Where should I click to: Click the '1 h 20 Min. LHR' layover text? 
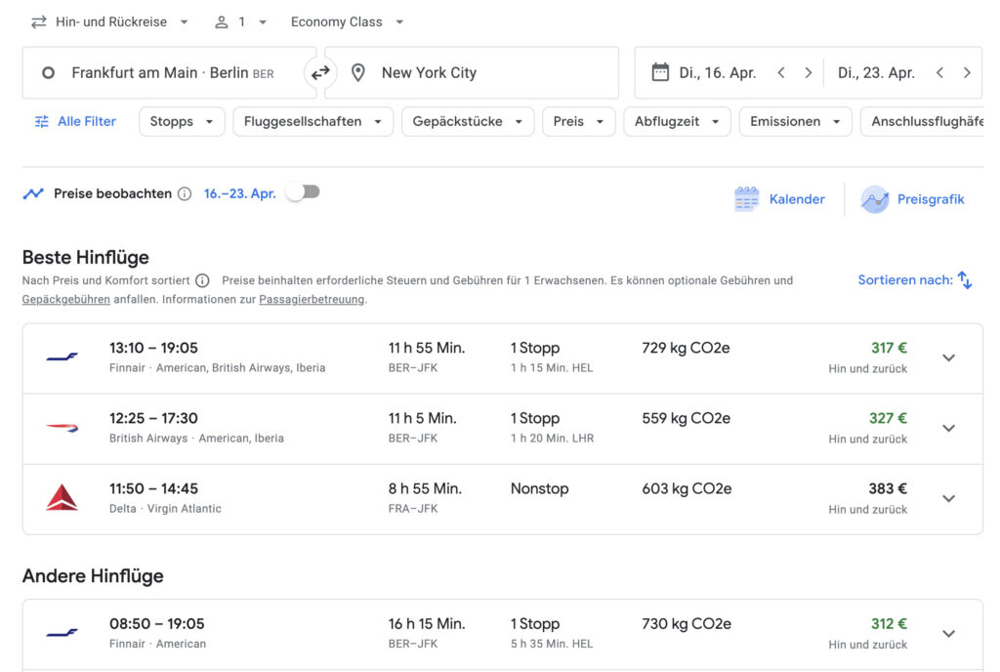(x=553, y=438)
